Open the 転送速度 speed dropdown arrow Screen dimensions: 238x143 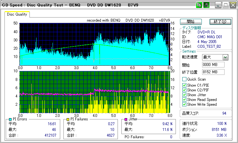coord(225,57)
